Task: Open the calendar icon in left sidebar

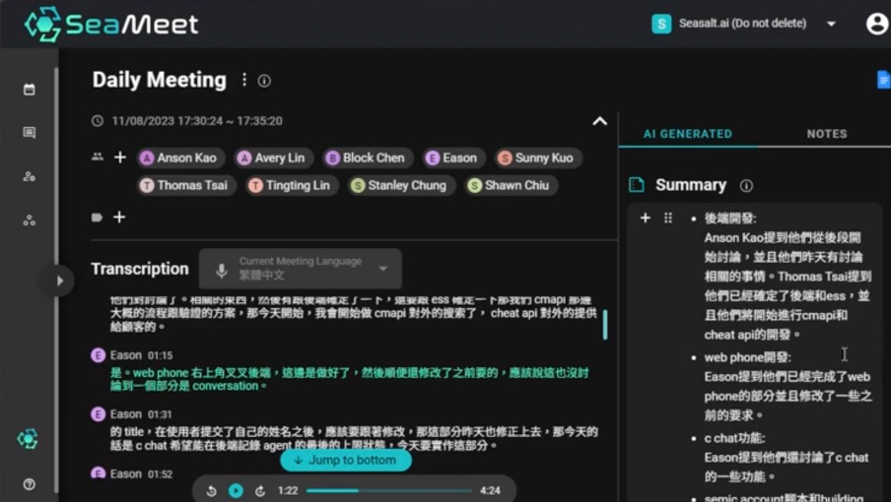Action: coord(29,90)
